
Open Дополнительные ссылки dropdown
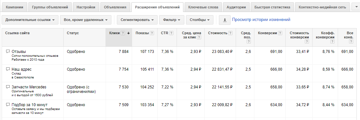(x=30, y=20)
